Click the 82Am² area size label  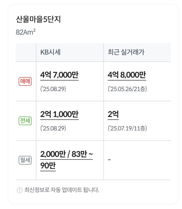(x=26, y=32)
